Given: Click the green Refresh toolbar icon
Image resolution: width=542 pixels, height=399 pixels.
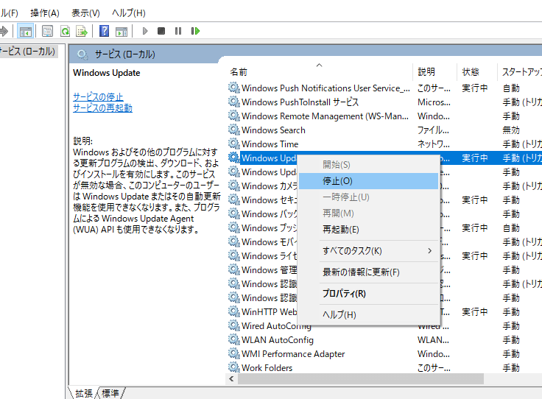Looking at the screenshot, I should coord(65,31).
